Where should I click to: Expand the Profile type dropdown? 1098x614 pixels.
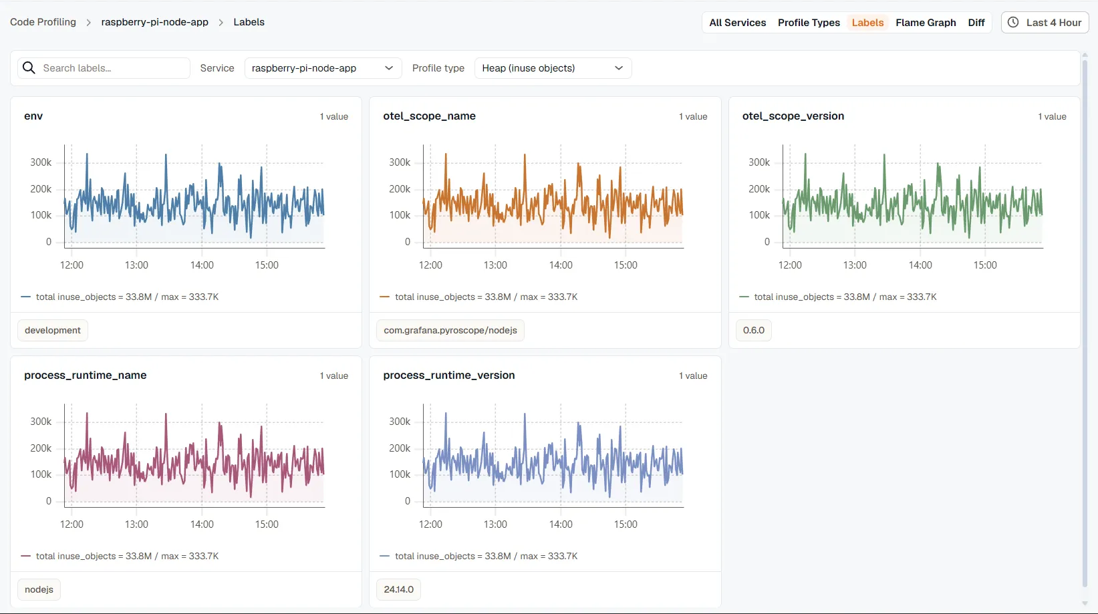click(x=553, y=68)
